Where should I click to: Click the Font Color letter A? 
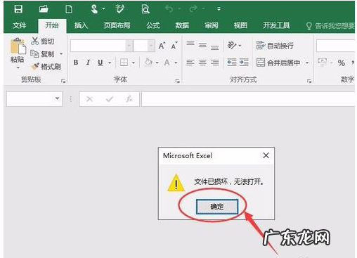(167, 63)
